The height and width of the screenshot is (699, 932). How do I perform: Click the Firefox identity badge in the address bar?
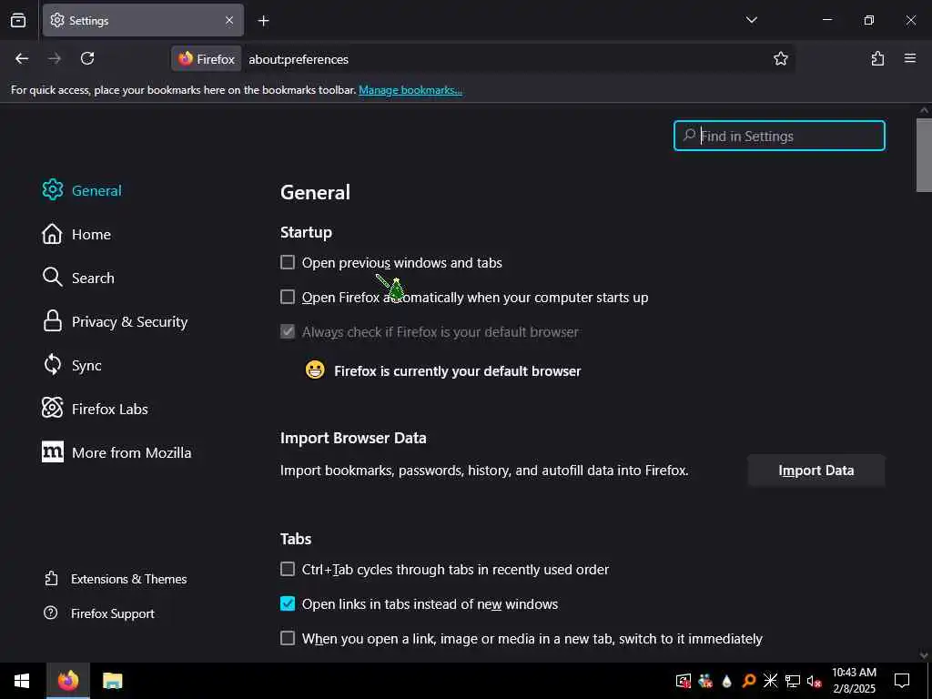tap(207, 59)
